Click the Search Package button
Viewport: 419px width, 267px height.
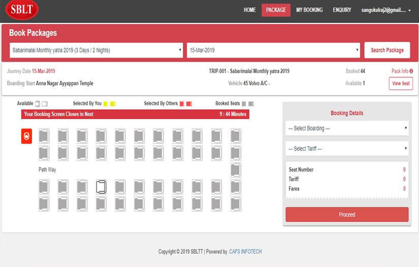(x=387, y=50)
